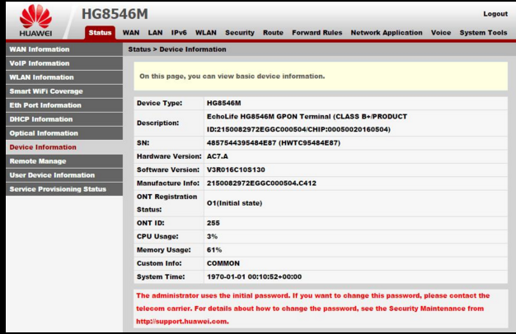
Task: Open DHCP Information from sidebar
Action: coord(41,119)
